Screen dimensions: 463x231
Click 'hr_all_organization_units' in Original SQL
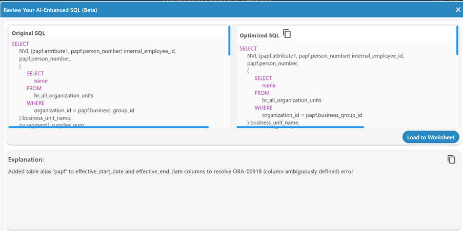click(64, 96)
